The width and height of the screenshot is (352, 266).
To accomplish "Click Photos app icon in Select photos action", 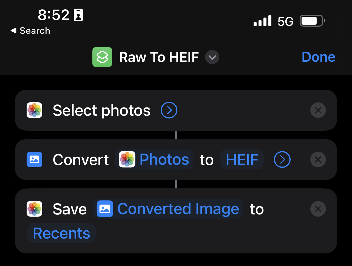I will tap(34, 110).
